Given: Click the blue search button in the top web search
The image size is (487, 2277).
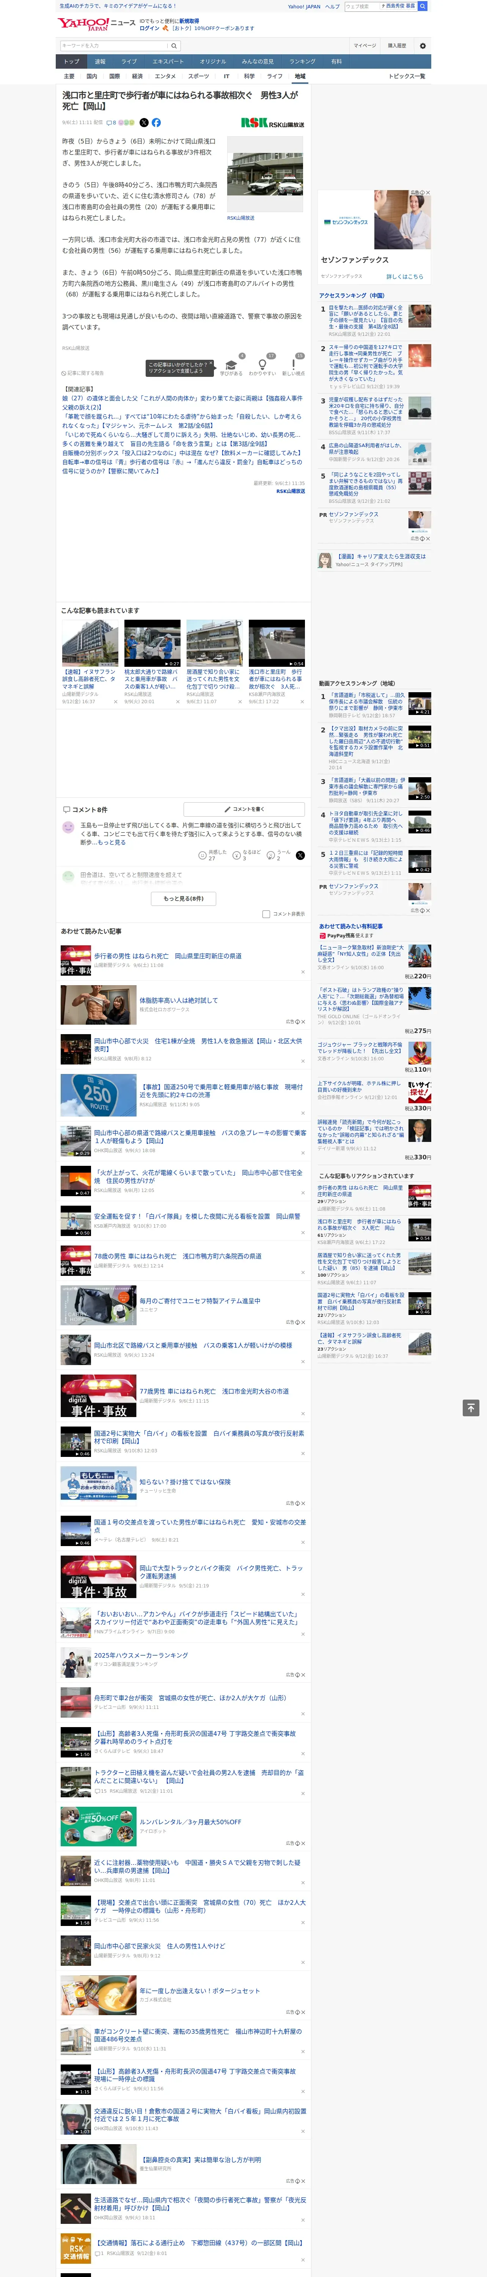Looking at the screenshot, I should 423,6.
